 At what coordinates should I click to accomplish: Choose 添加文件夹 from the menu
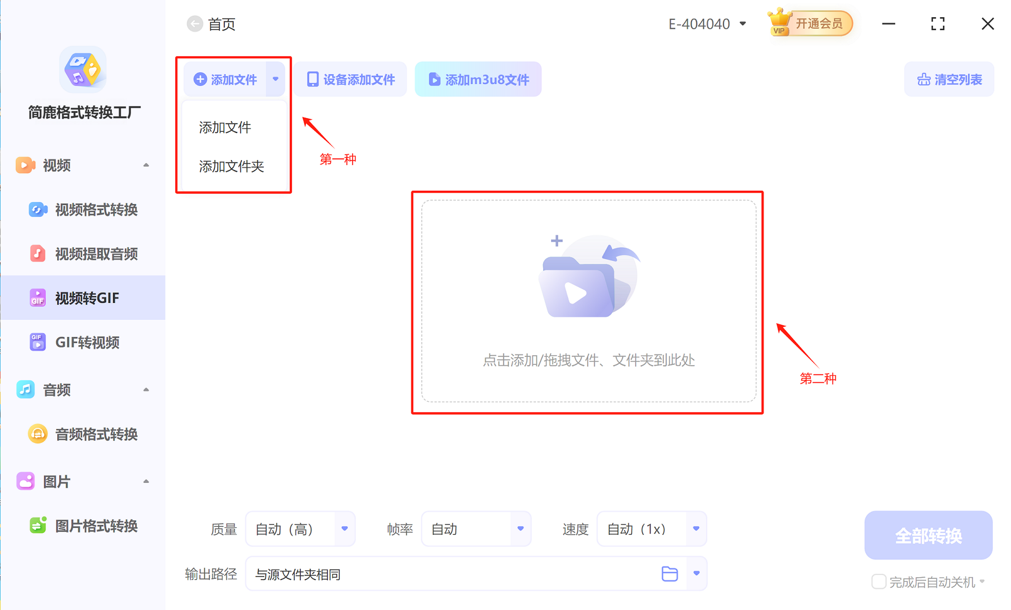tap(231, 167)
